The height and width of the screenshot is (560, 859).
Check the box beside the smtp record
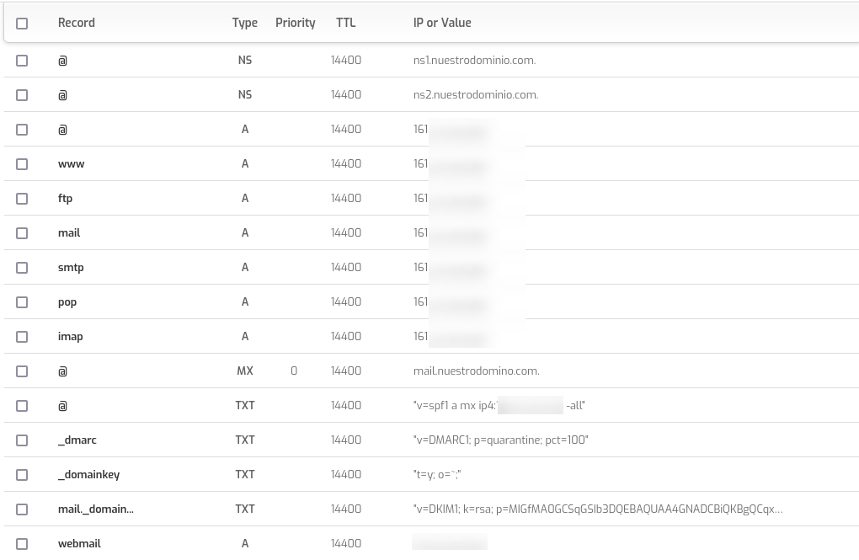(x=22, y=268)
